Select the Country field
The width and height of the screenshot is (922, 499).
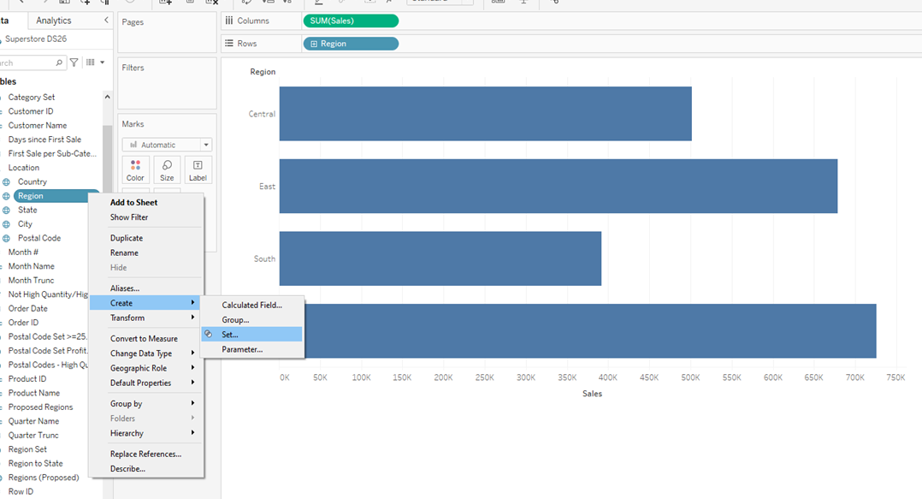point(33,181)
